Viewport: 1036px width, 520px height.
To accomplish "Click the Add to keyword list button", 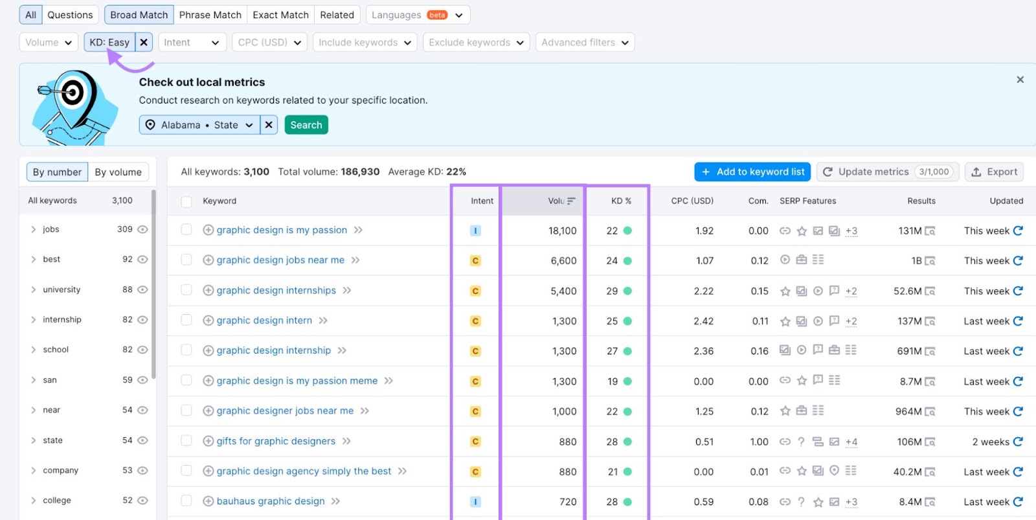I will [x=753, y=172].
